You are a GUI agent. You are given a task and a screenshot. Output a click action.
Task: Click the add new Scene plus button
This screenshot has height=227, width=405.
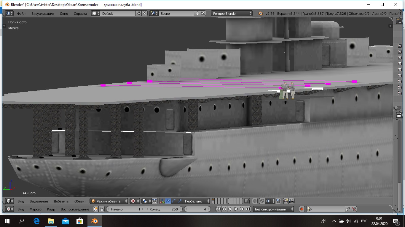pos(197,13)
